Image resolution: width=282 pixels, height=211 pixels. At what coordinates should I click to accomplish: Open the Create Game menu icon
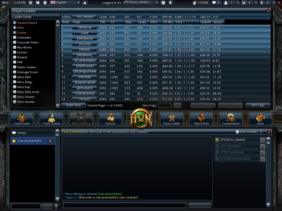coord(22,119)
